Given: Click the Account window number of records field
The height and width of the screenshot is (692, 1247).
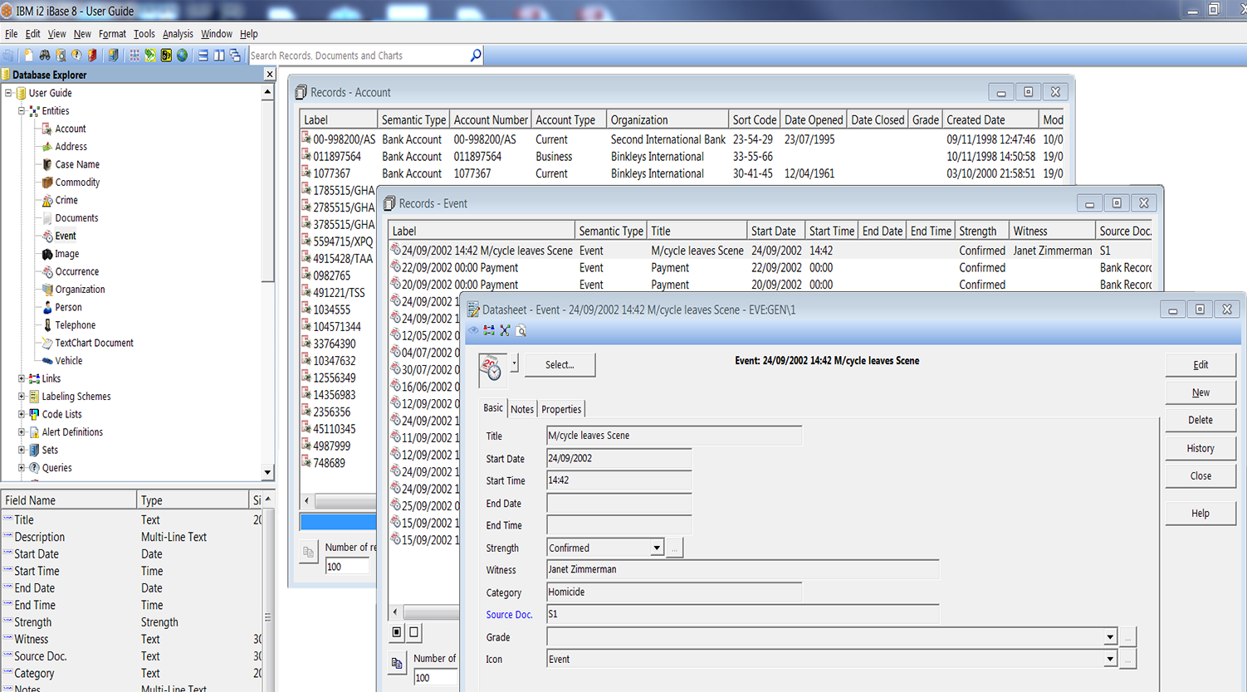Looking at the screenshot, I should (347, 567).
